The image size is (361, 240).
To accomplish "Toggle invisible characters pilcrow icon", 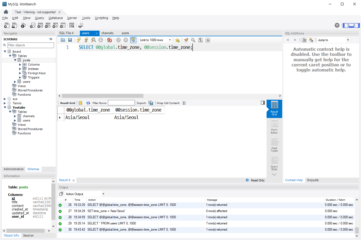I will [x=200, y=40].
